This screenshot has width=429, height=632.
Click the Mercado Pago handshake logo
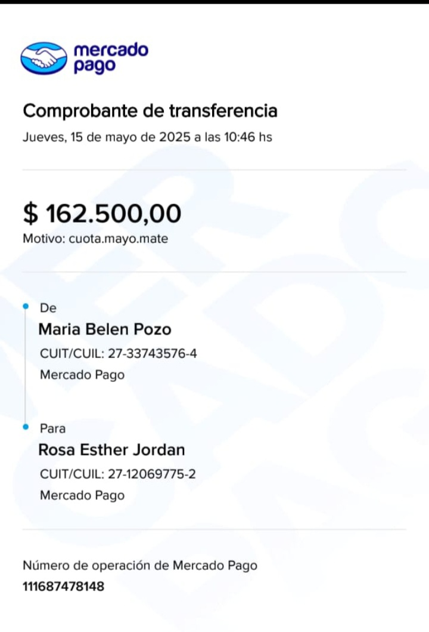pos(43,58)
